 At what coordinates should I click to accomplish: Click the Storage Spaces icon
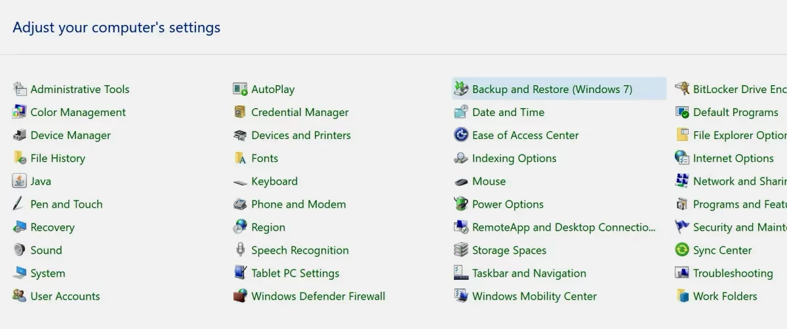click(x=461, y=250)
